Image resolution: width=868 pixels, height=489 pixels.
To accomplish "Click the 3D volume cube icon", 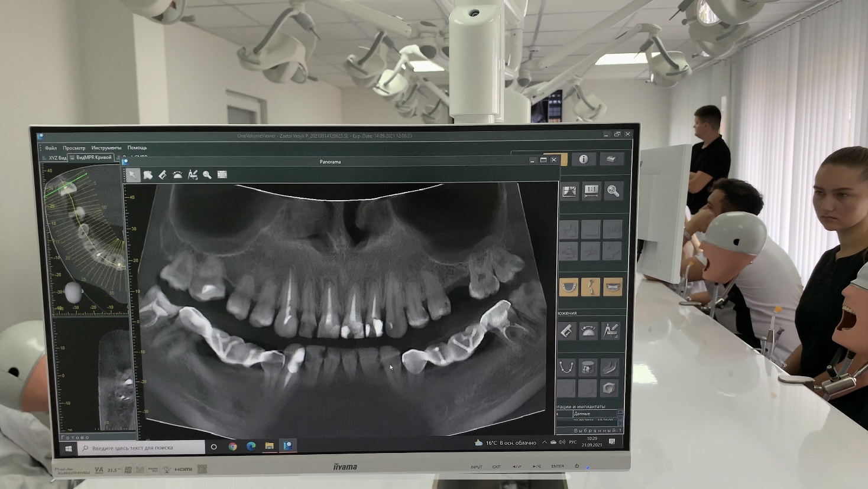I will (609, 388).
